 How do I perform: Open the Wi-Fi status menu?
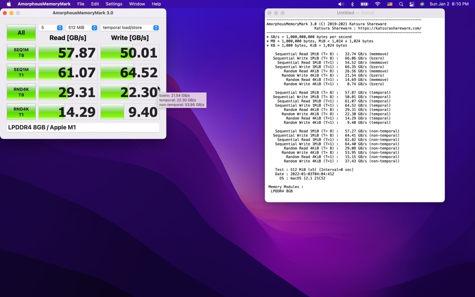coord(377,4)
